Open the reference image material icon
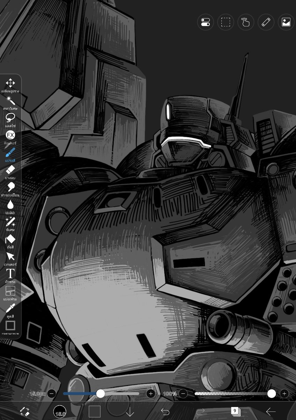Image resolution: width=296 pixels, height=420 pixels. coord(286,22)
